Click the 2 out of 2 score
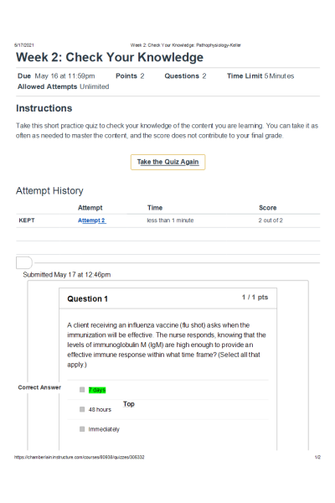Image resolution: width=335 pixels, height=503 pixels. click(x=271, y=220)
